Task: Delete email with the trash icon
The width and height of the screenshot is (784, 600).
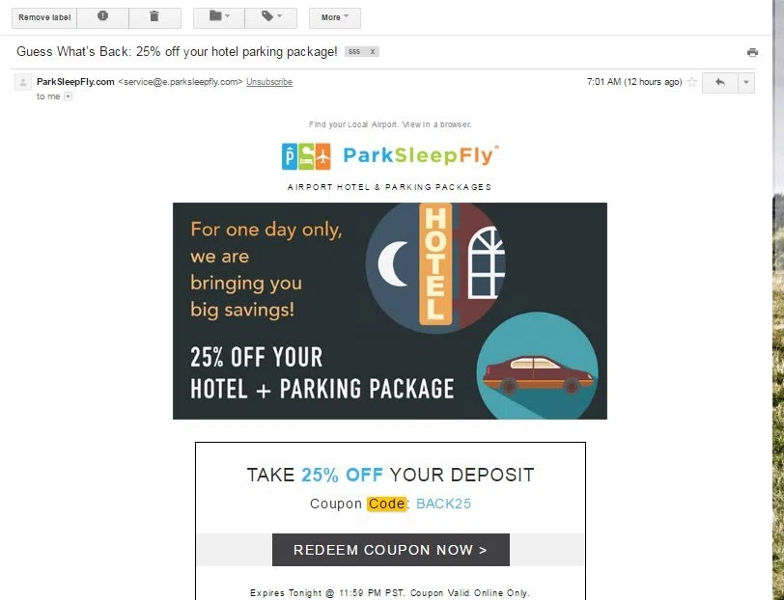Action: pos(154,17)
